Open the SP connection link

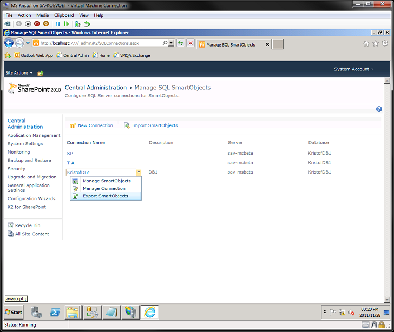pos(70,154)
